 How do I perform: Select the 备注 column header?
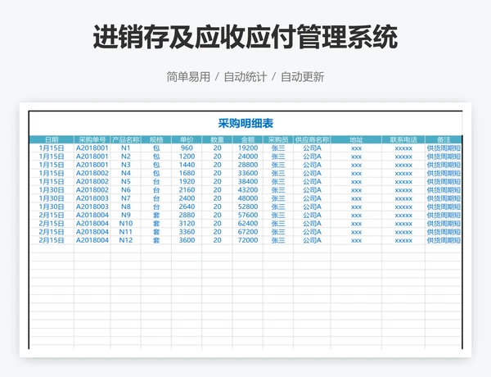(444, 139)
